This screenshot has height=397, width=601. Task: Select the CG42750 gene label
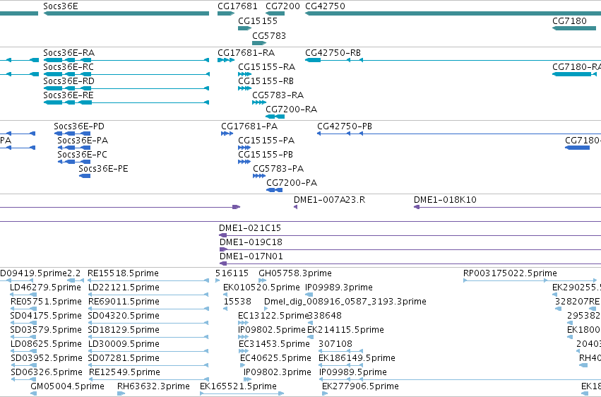[x=325, y=6]
